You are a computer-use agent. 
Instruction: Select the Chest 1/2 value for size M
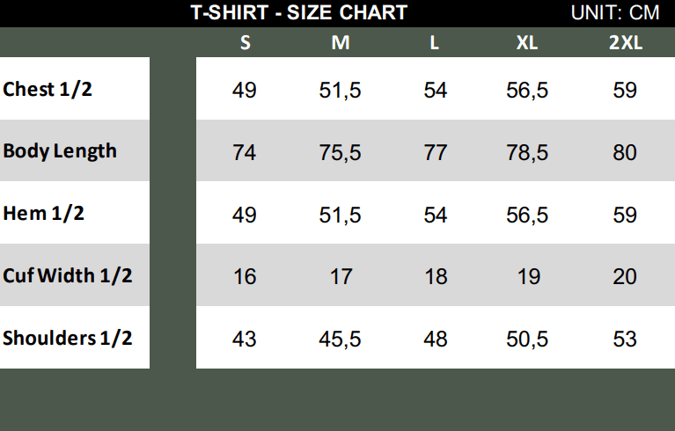(341, 91)
